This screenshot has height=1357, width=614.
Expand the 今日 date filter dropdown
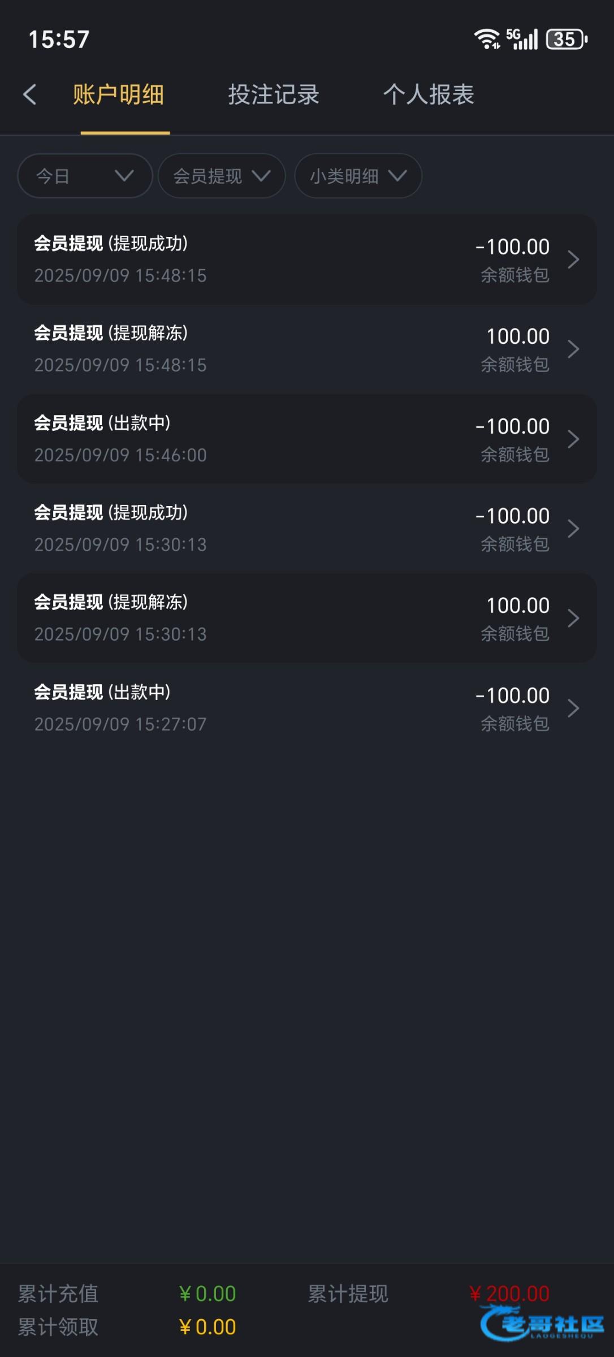coord(85,176)
